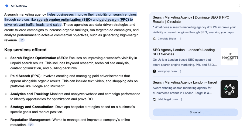The image size is (247, 126).
Task: Click the "Circulate Digital" source name
Action: coord(167,39)
